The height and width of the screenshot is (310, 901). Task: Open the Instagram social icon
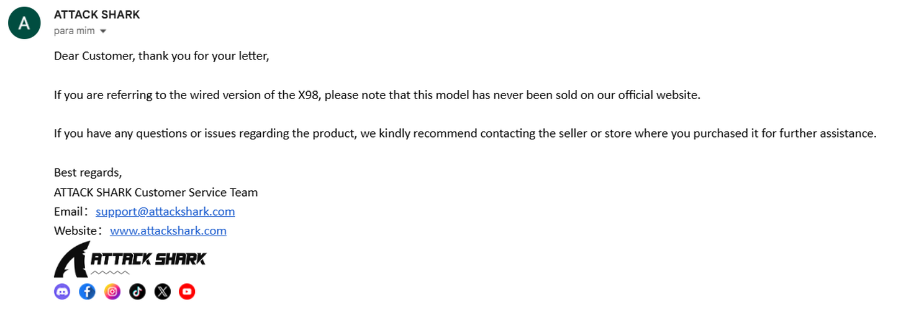112,291
